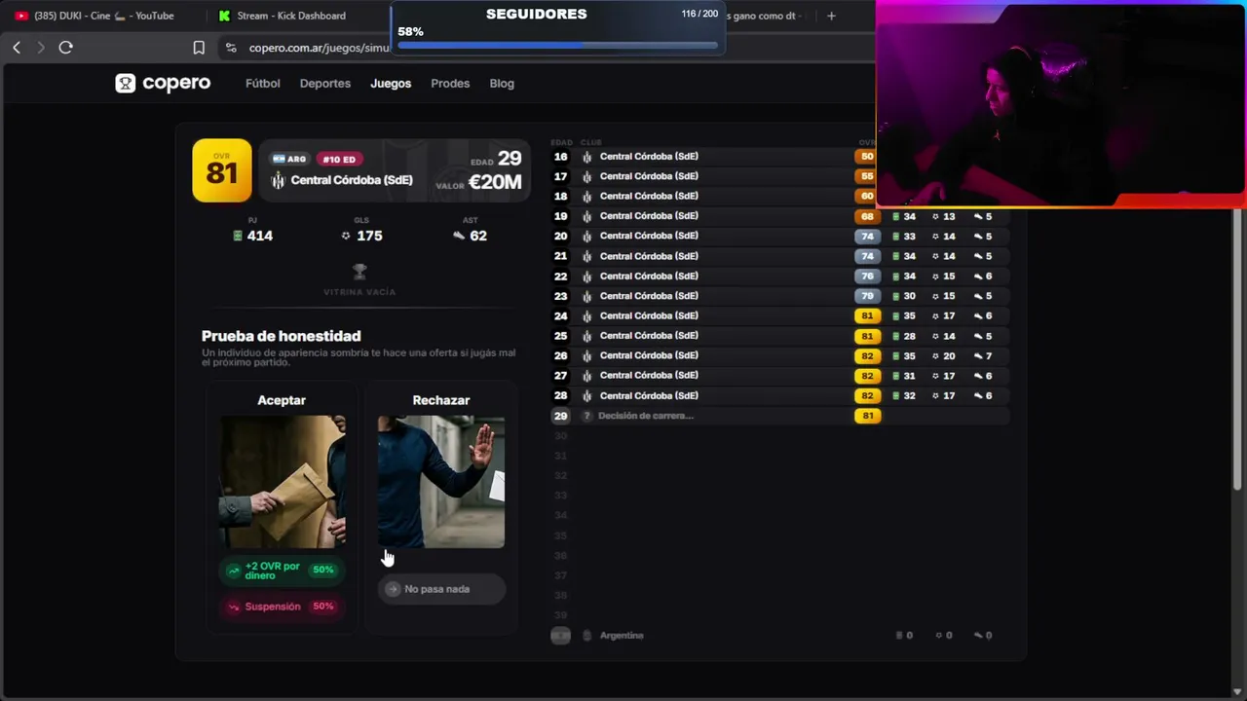Bookmark this page icon
This screenshot has height=701, width=1247.
pyautogui.click(x=199, y=47)
